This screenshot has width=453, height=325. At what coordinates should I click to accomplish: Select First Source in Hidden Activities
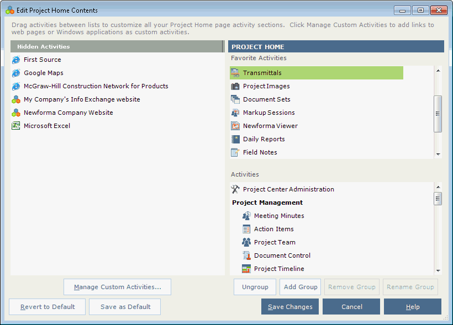coord(43,60)
